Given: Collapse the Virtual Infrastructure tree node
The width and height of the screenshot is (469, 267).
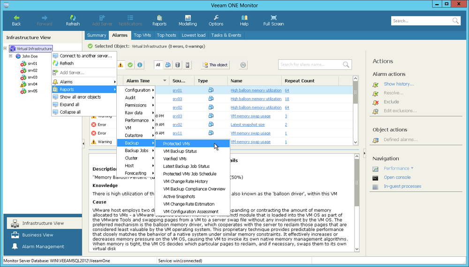Looking at the screenshot, I should [x=5, y=48].
